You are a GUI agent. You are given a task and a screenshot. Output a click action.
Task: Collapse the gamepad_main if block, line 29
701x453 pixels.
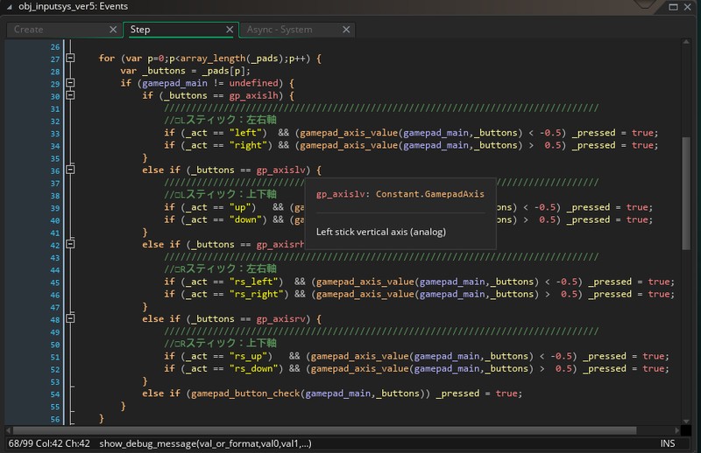(x=70, y=84)
